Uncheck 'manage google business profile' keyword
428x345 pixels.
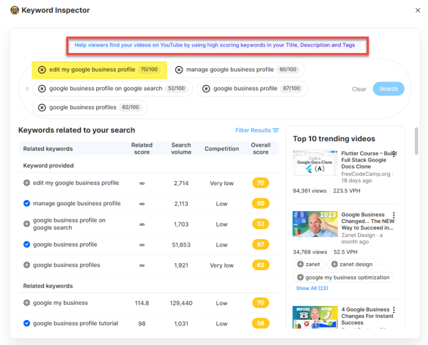point(26,204)
